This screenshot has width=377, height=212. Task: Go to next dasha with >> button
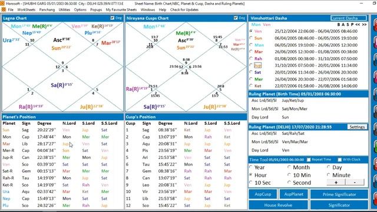coord(364,25)
